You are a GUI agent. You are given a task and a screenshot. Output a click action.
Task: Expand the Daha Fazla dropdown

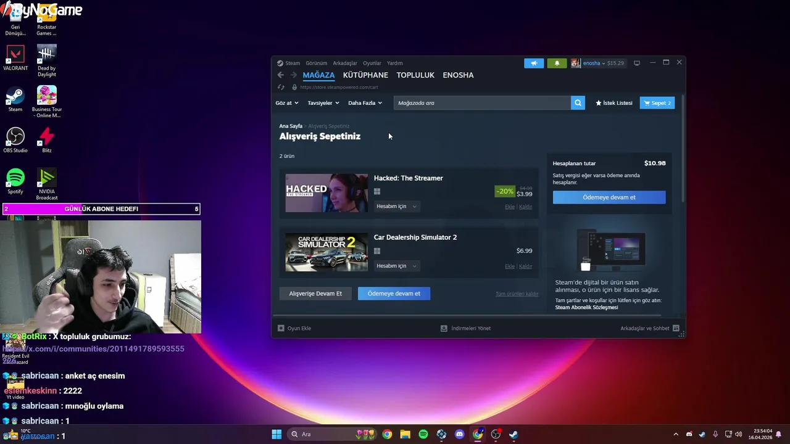click(365, 103)
